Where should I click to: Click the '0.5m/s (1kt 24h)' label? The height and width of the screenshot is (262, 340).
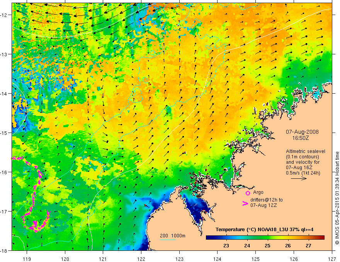[x=303, y=173]
